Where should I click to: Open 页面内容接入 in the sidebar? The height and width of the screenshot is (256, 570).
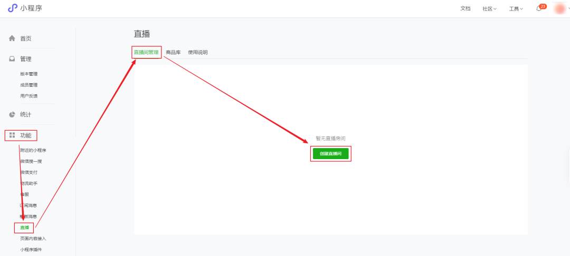click(33, 239)
